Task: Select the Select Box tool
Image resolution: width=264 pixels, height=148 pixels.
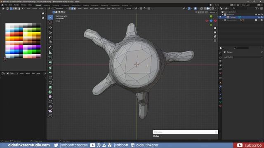Action: tap(50, 17)
